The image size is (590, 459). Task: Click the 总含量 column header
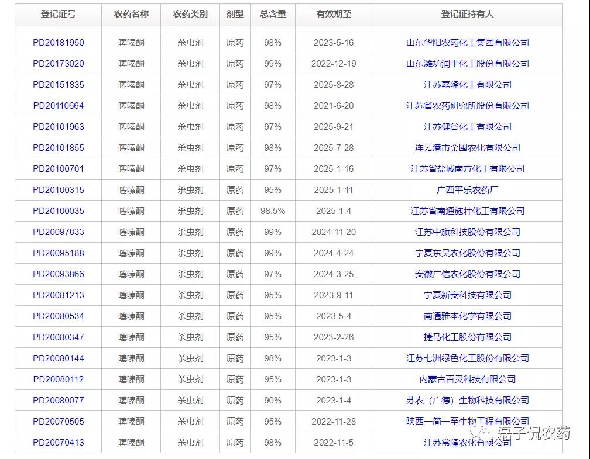[273, 14]
